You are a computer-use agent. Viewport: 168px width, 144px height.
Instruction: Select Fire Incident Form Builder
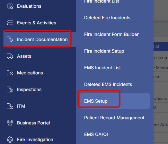point(111,34)
